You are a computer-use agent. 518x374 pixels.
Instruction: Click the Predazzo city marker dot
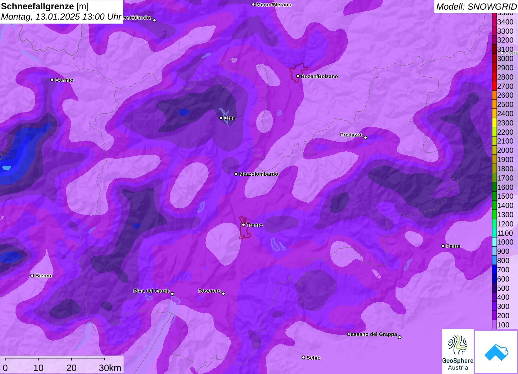pyautogui.click(x=365, y=138)
